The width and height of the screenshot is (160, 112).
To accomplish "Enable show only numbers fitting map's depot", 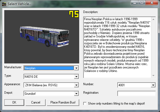I will [x=85, y=103].
